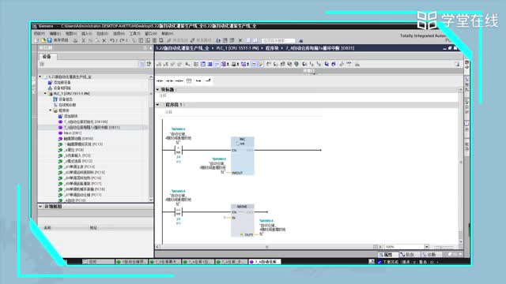Collapse the 详细视图 details view panel
The width and height of the screenshot is (506, 284).
40,206
